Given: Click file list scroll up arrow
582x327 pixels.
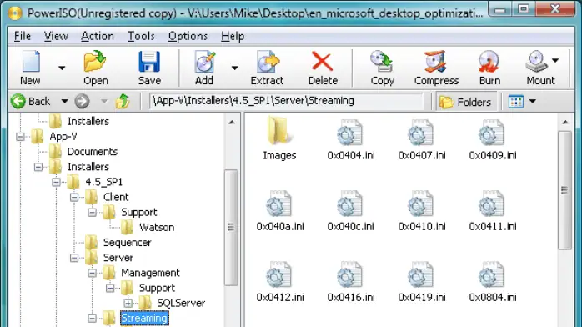Looking at the screenshot, I should point(565,122).
